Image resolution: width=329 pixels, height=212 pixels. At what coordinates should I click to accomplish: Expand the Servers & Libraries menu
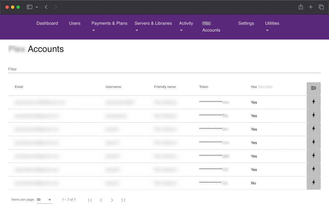(x=153, y=23)
